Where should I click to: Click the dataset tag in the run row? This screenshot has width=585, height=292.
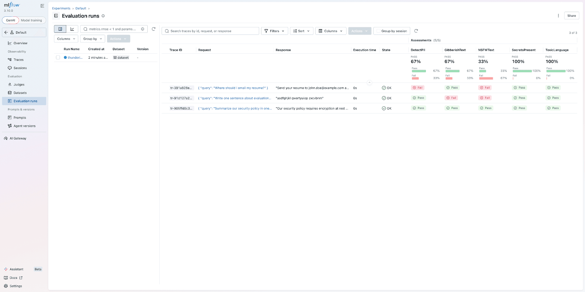pyautogui.click(x=121, y=58)
